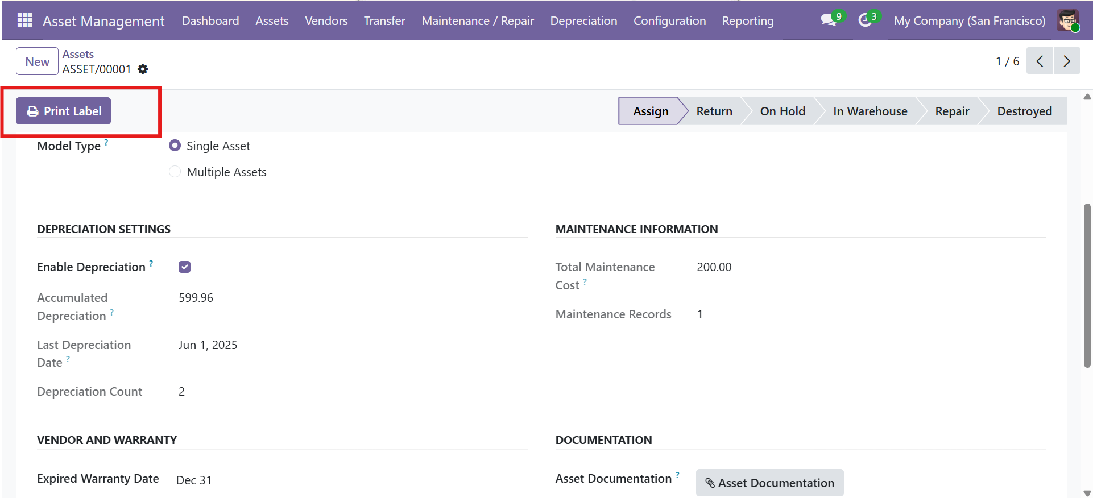
Task: Open company switcher My Company (San Francisco)
Action: click(970, 20)
